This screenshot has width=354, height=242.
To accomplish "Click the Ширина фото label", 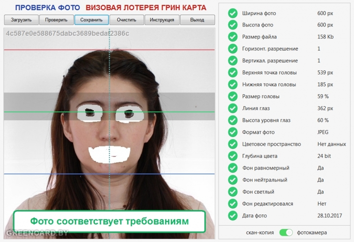I will (x=259, y=13).
